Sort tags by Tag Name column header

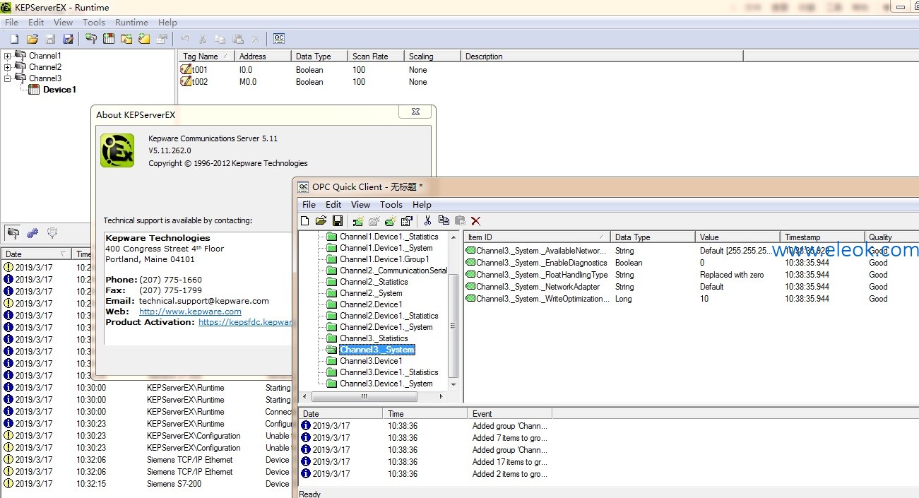coord(206,57)
